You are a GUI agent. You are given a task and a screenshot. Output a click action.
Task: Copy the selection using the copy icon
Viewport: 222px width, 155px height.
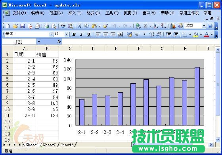coord(87,26)
